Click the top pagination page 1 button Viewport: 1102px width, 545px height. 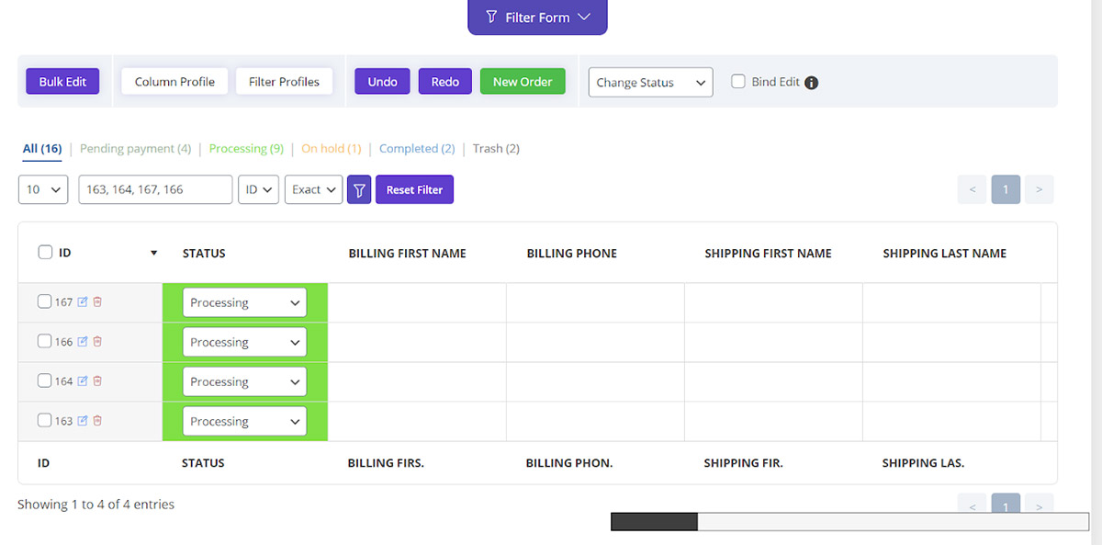(1006, 189)
